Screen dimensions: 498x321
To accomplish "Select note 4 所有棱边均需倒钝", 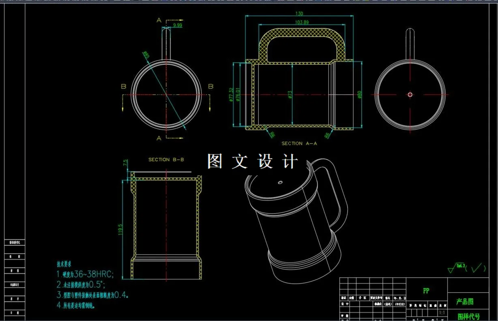I will pos(76,305).
